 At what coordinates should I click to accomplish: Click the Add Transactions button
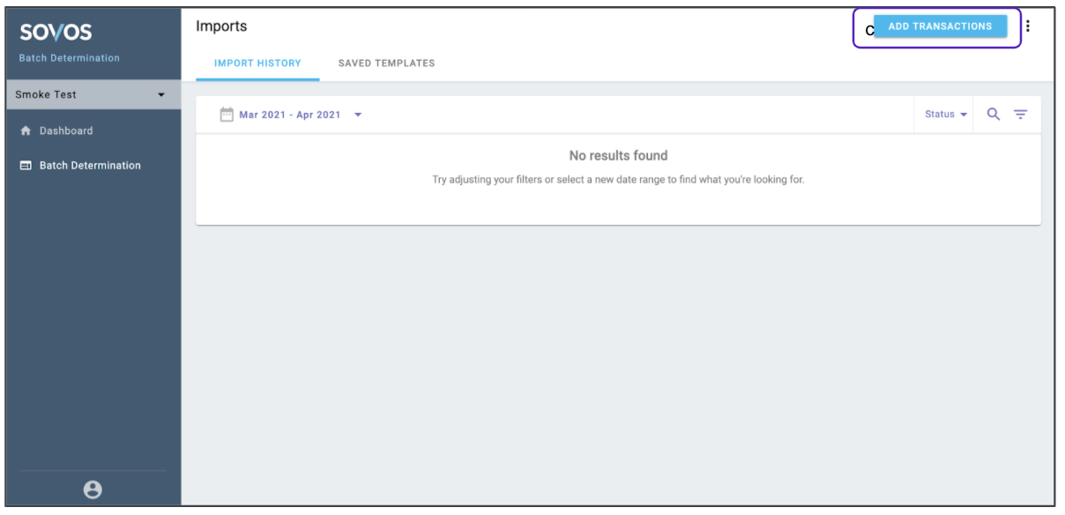940,26
